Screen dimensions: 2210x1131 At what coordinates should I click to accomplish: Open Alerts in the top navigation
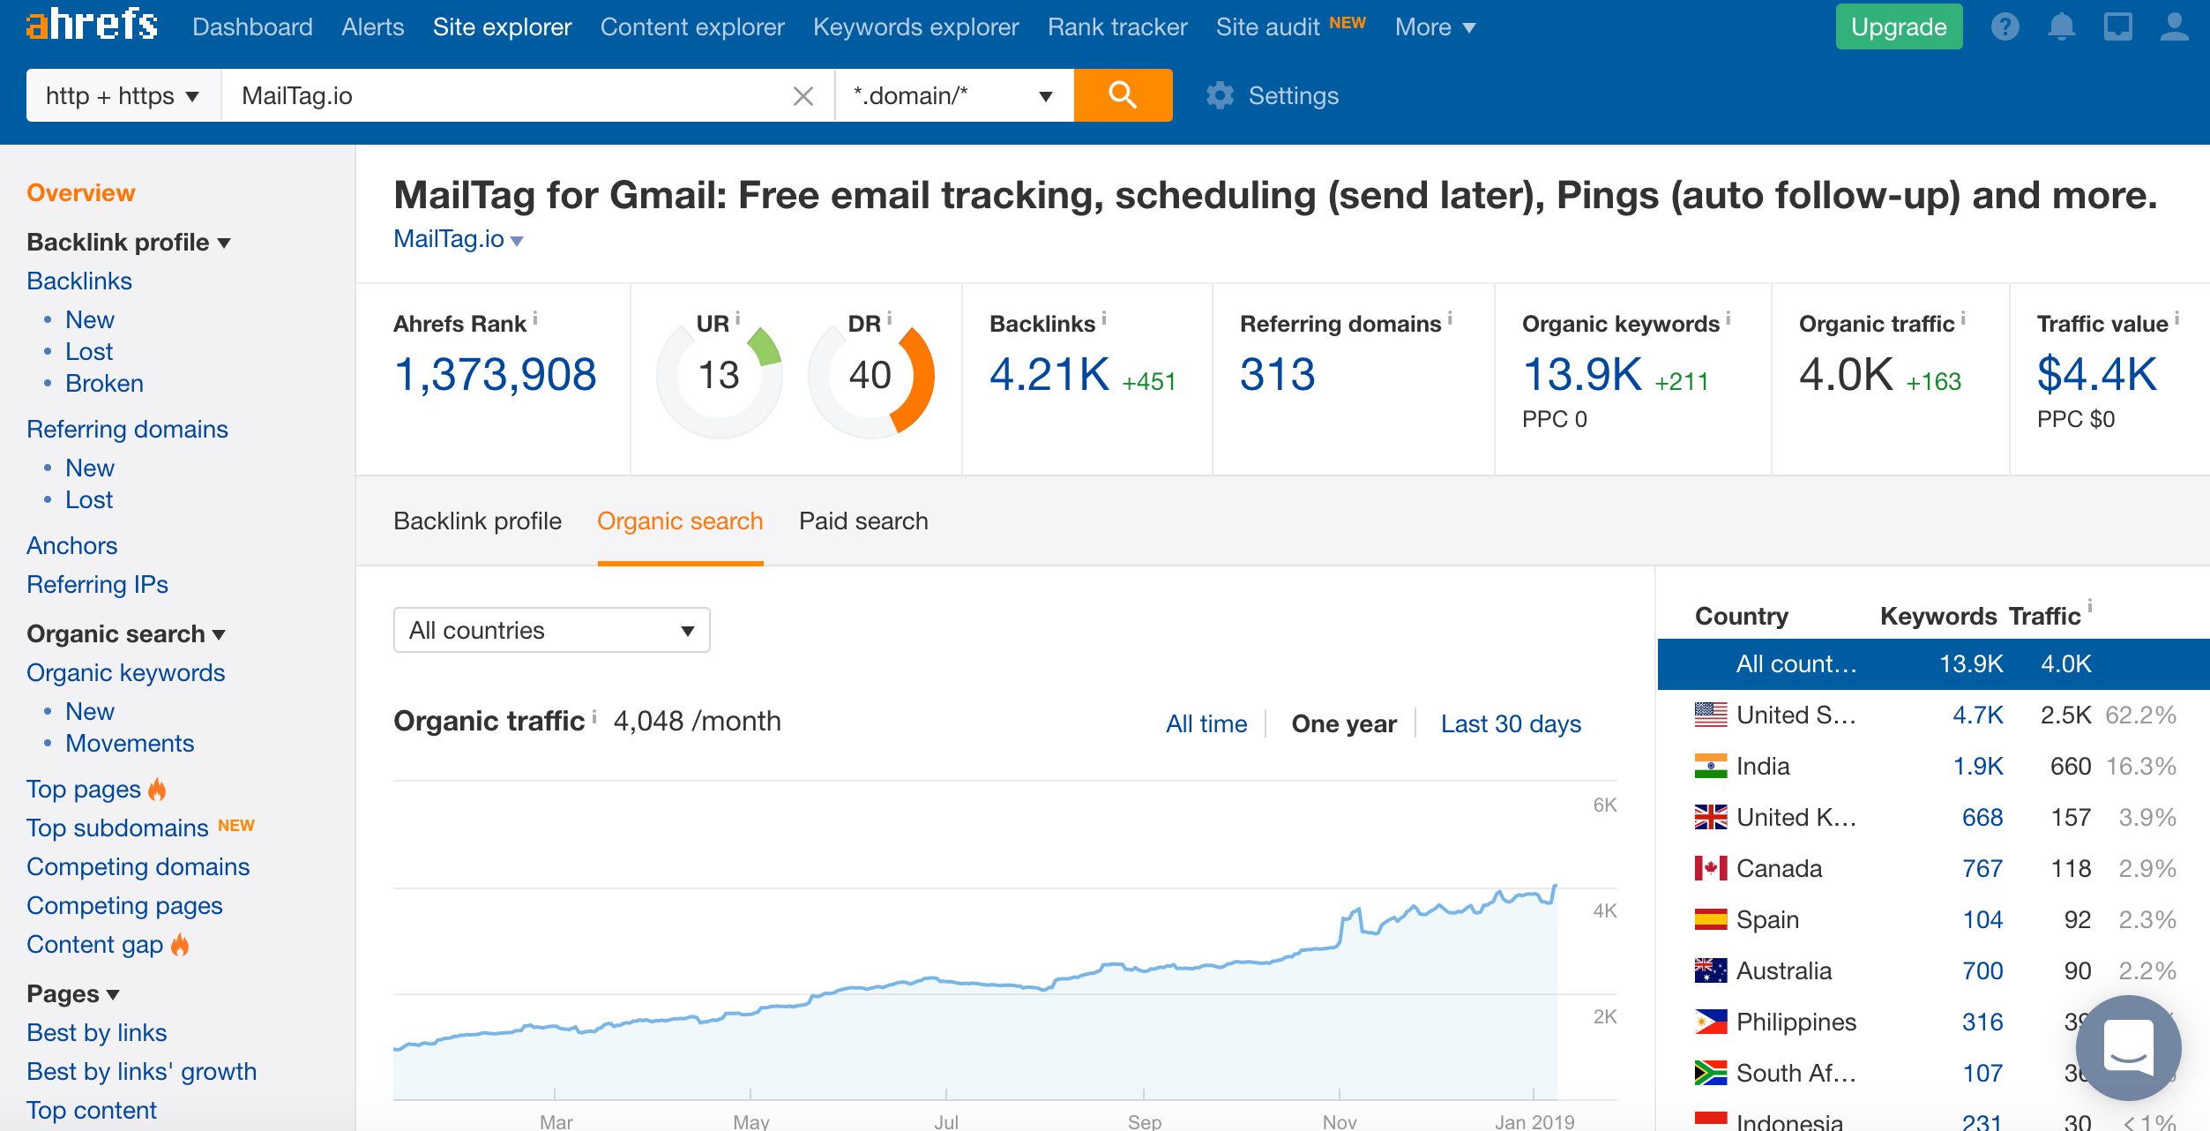tap(373, 27)
